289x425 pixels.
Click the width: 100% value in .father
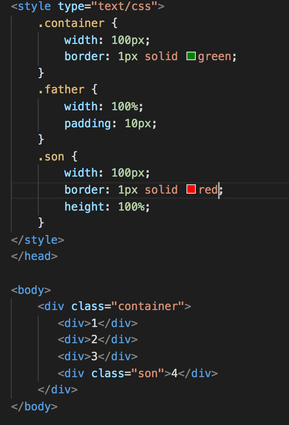(125, 106)
